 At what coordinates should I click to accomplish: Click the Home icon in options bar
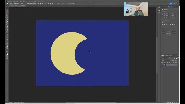(x=8, y=3)
